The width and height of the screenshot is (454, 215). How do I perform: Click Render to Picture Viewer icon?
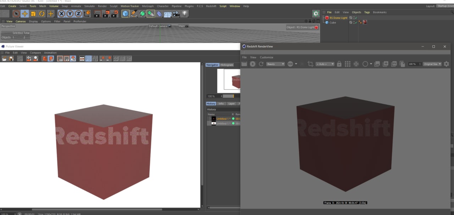pos(106,14)
